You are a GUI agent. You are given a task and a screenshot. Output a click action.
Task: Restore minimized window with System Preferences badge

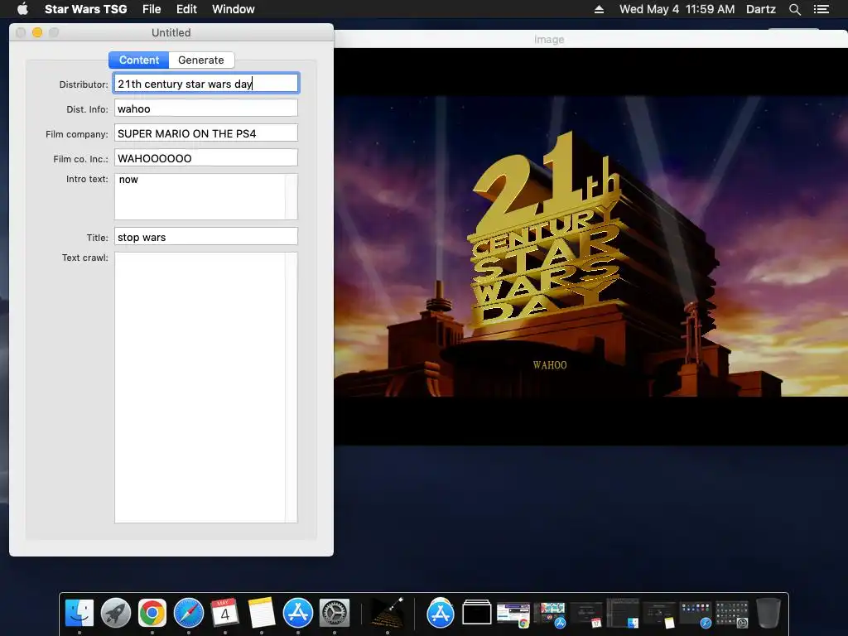coord(732,615)
